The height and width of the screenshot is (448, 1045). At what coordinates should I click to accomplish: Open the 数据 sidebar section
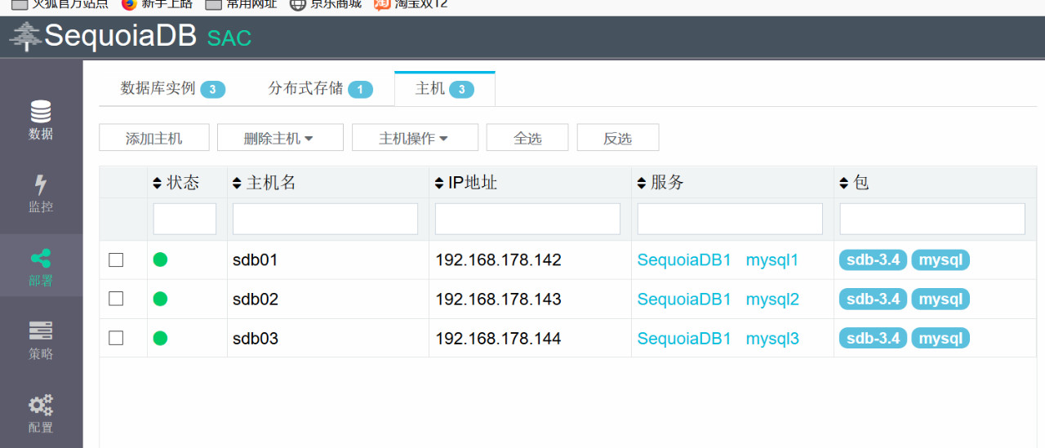click(41, 120)
